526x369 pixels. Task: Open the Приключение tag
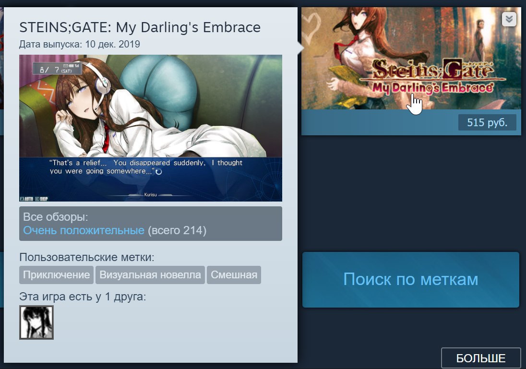56,275
